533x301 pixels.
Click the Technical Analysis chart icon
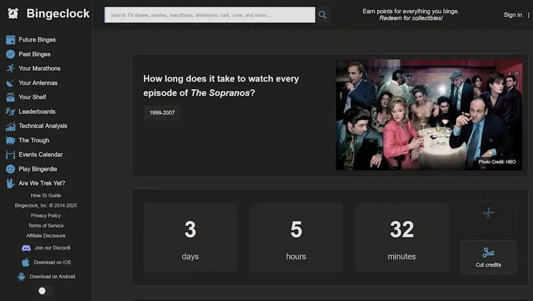point(10,126)
